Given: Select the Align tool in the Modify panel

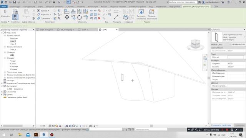Looking at the screenshot, I should (x=66, y=11).
